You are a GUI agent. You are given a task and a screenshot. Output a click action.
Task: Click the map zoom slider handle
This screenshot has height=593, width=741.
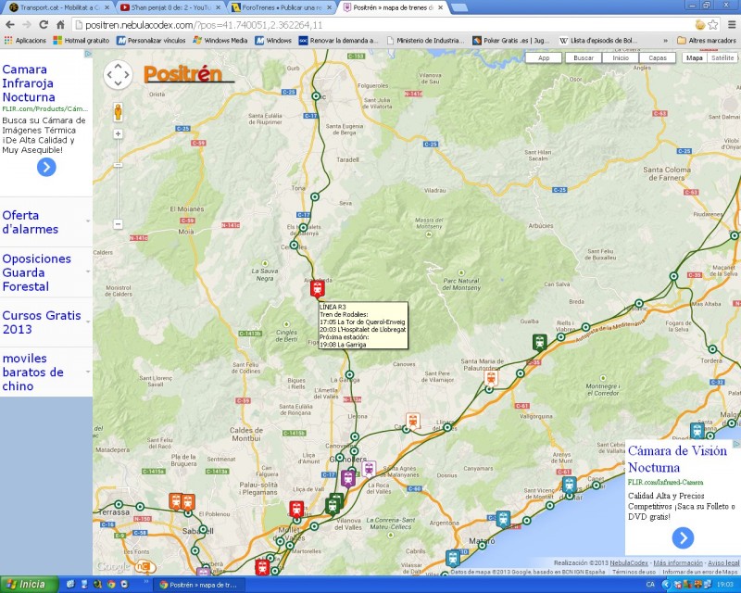pyautogui.click(x=119, y=165)
